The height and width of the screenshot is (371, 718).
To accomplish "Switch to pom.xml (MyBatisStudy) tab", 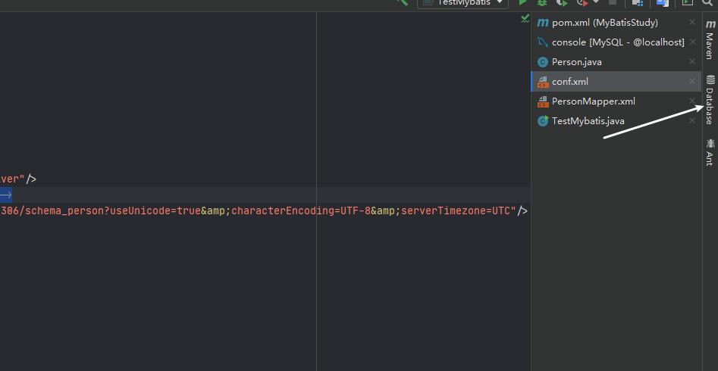I will [x=604, y=23].
